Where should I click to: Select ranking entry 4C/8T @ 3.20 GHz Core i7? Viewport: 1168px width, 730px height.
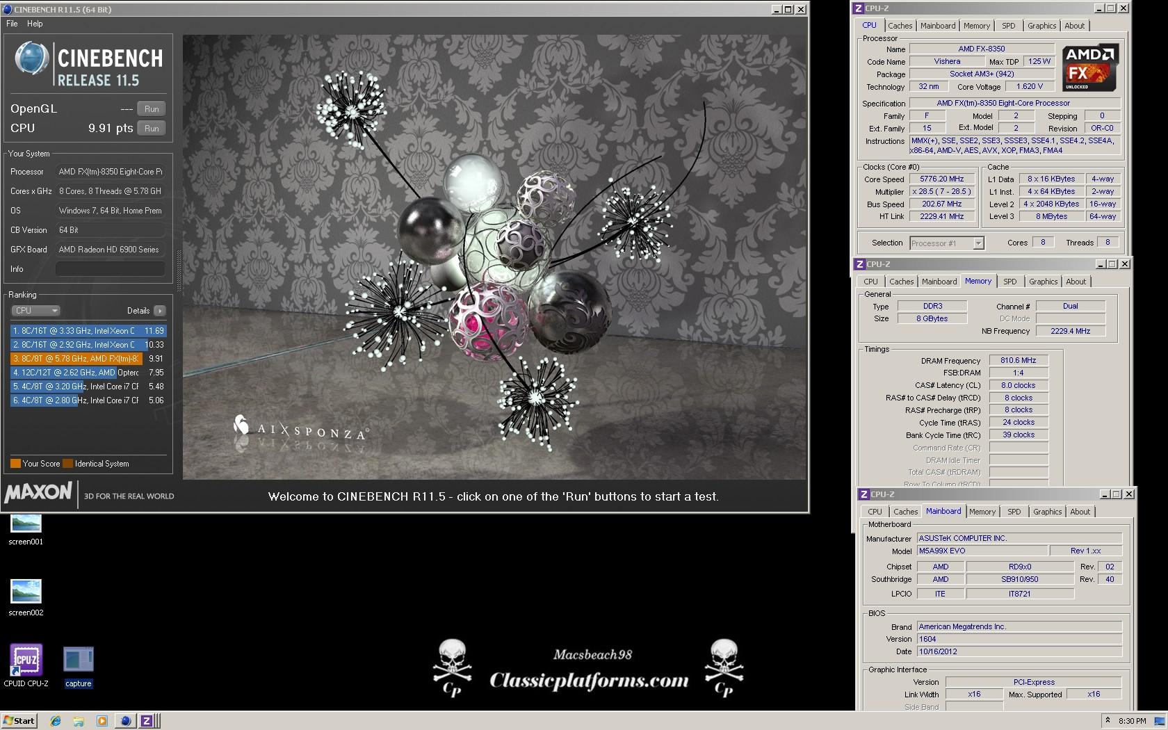[x=88, y=387]
